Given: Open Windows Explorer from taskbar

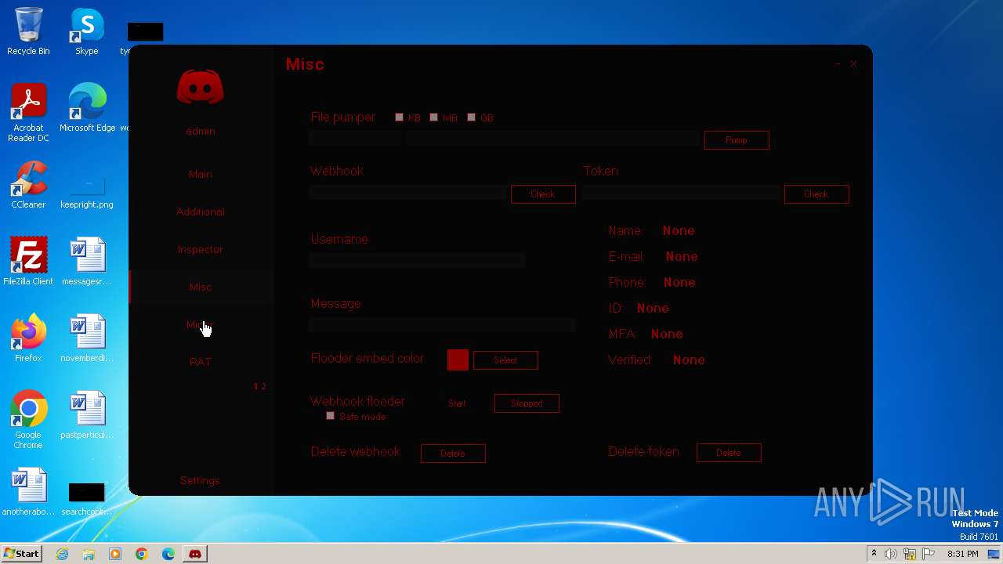Looking at the screenshot, I should [x=89, y=554].
